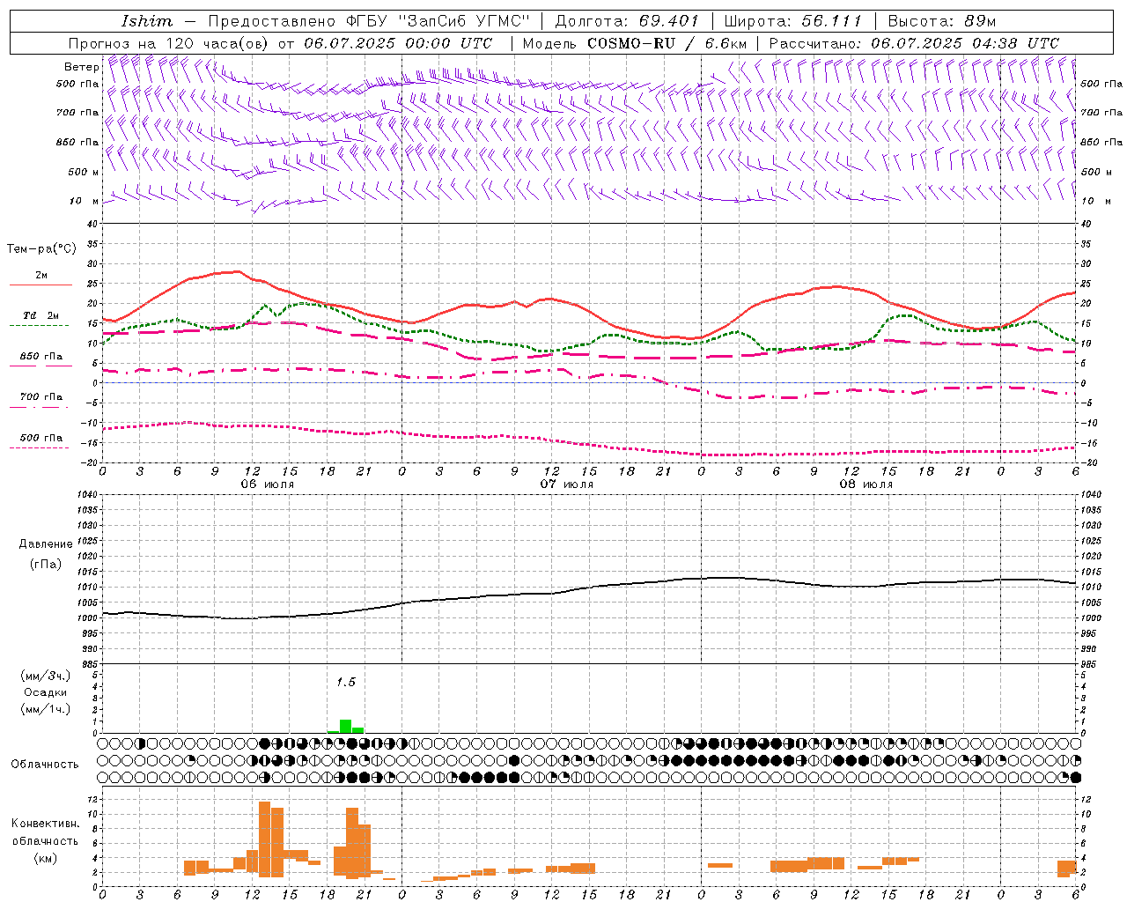This screenshot has width=1127, height=902.
Task: Click the "Осадки" precipitation panel label
Action: coord(45,692)
